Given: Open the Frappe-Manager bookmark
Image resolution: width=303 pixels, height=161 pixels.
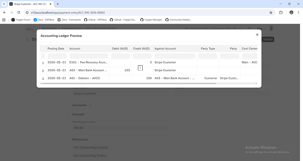Looking at the screenshot, I should (x=151, y=20).
